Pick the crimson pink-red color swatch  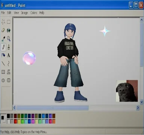tap(50, 121)
